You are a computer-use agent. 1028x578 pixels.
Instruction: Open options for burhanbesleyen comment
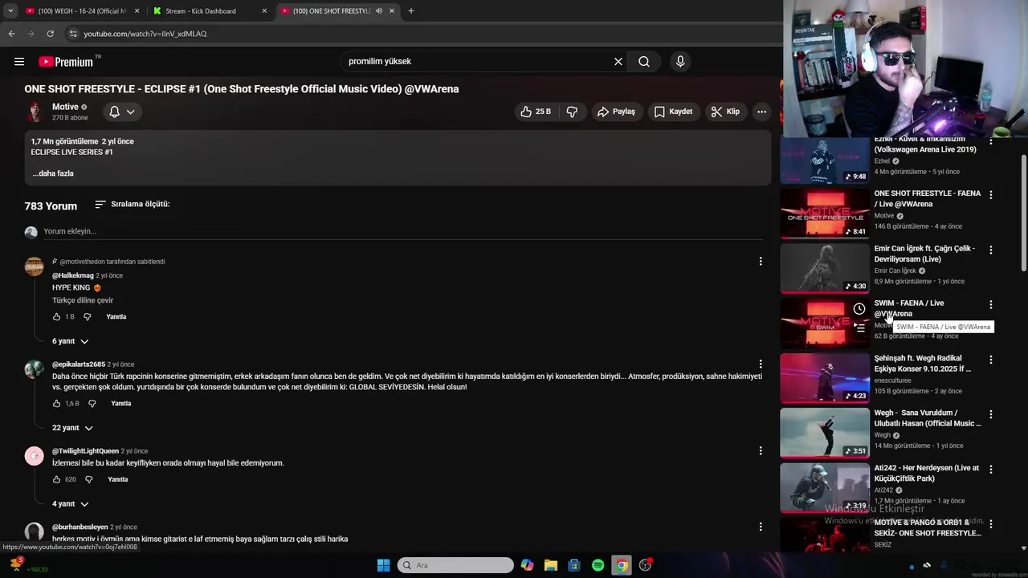(x=761, y=527)
